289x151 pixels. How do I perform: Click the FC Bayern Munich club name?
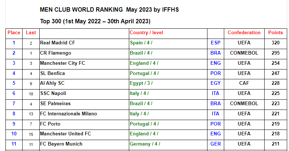[x=61, y=144]
